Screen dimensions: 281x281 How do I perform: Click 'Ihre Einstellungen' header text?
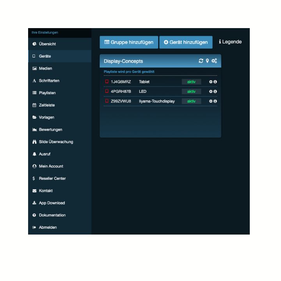coord(45,32)
